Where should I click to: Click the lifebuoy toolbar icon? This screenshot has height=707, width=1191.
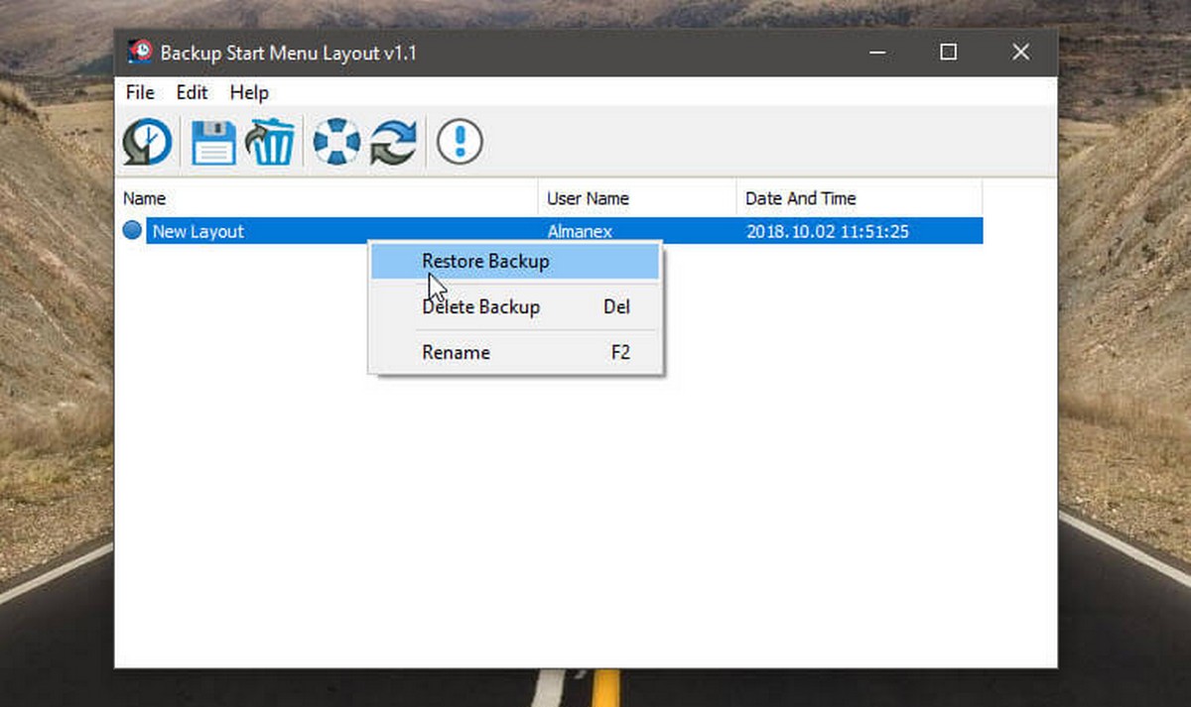click(x=336, y=142)
